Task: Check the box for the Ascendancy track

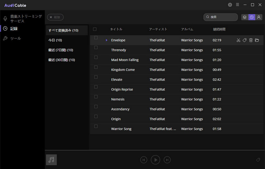Action: point(96,107)
